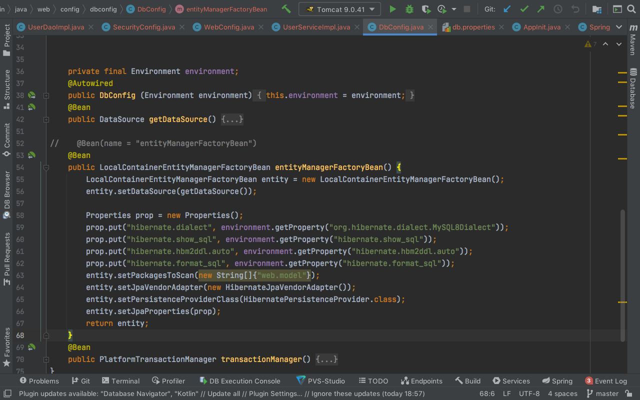Click the editor vertical scrollbar thumb
The height and width of the screenshot is (400, 640).
click(622, 275)
